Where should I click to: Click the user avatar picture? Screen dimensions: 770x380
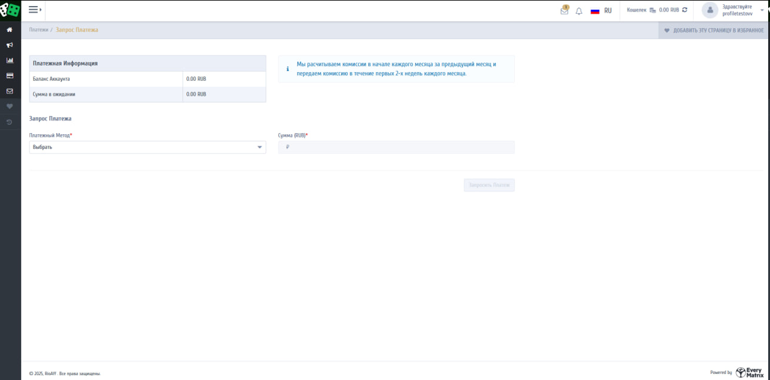click(710, 10)
